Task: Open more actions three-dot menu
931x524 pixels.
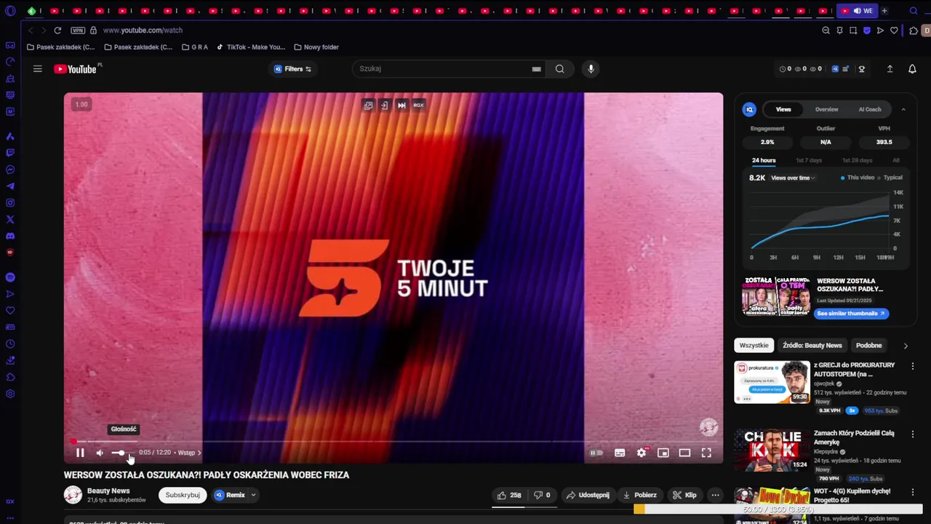Action: click(716, 495)
